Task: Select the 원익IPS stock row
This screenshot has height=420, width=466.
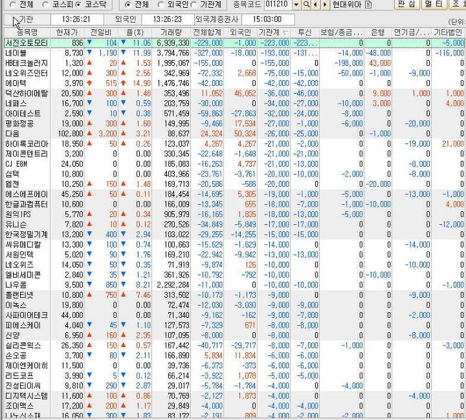Action: [234, 215]
